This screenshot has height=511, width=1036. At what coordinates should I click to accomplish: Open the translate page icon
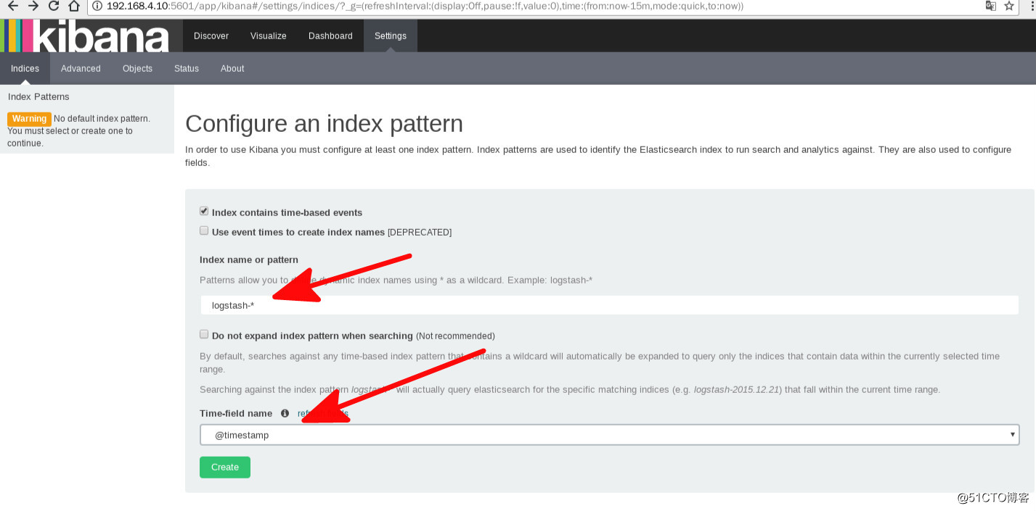(x=991, y=6)
